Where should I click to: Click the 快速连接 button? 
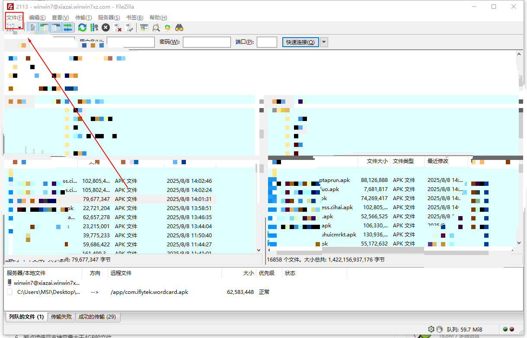[300, 41]
